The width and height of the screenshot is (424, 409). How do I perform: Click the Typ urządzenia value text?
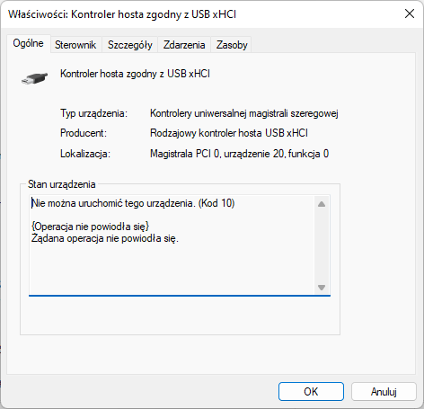click(x=244, y=113)
